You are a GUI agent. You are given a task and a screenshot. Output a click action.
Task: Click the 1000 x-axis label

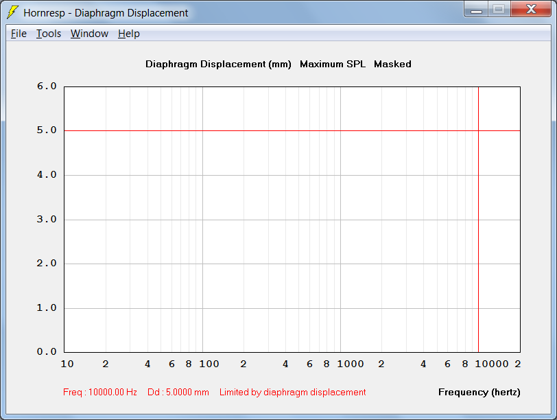pos(351,364)
